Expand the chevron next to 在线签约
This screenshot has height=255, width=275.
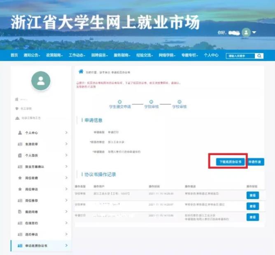(66, 223)
